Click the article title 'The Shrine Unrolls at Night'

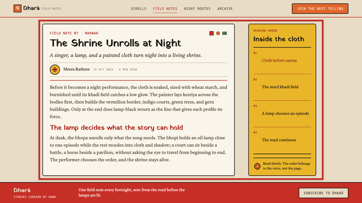point(115,43)
